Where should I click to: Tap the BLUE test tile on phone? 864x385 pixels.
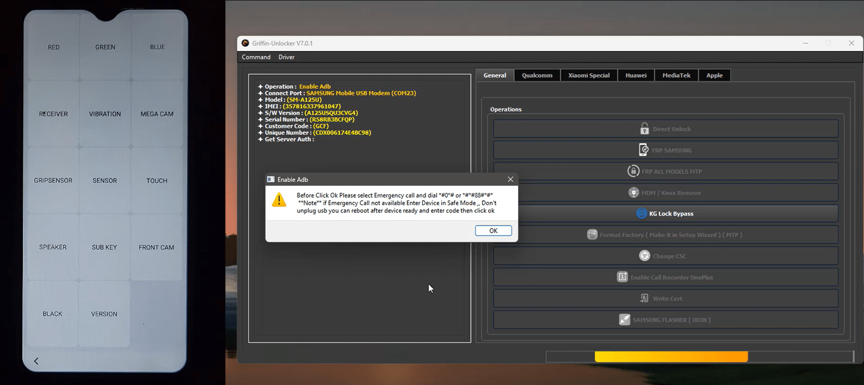[158, 47]
